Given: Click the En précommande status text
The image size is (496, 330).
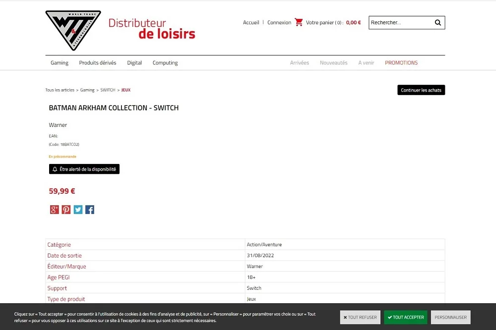Looking at the screenshot, I should coord(62,157).
